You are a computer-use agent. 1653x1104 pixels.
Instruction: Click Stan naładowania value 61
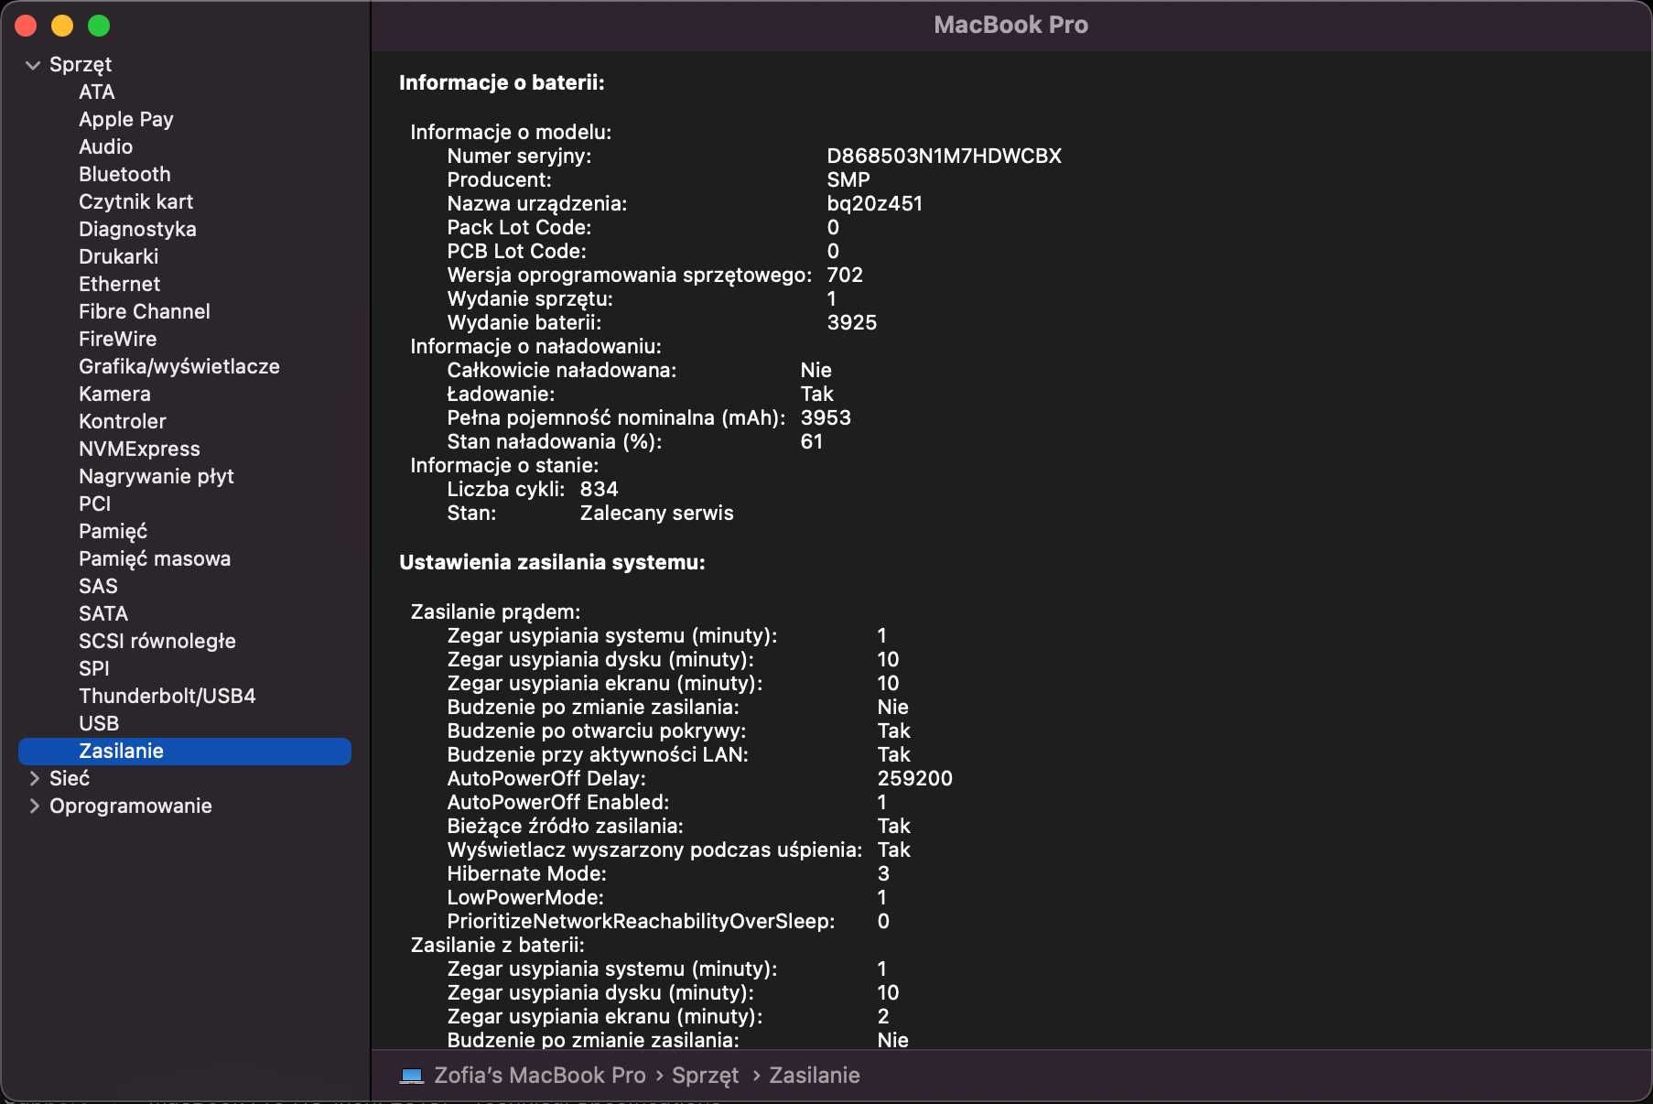click(x=812, y=441)
